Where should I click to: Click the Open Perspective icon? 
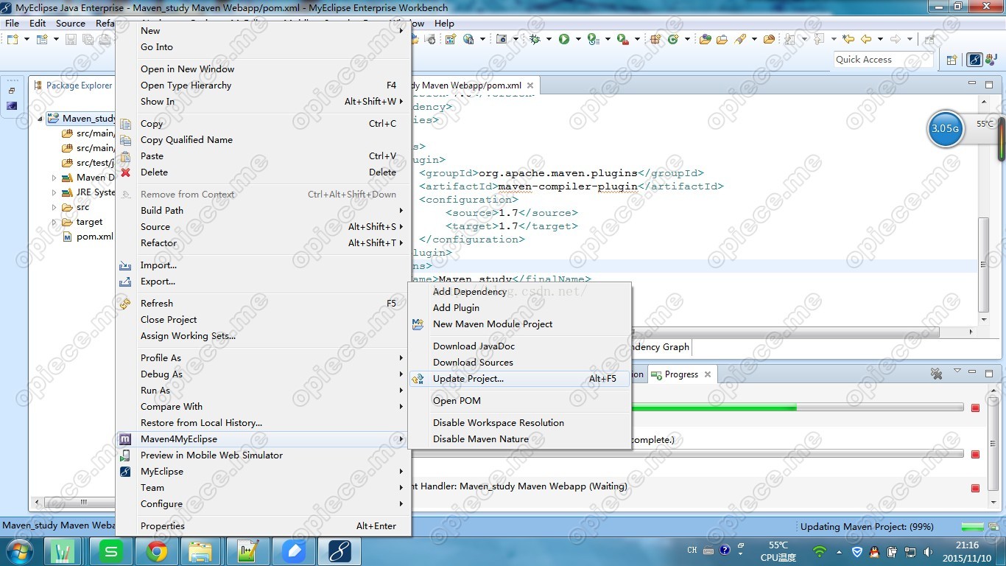(951, 60)
